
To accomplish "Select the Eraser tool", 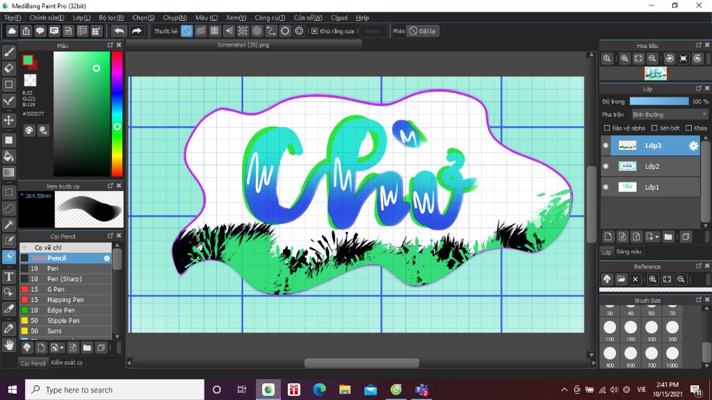I will [x=8, y=68].
